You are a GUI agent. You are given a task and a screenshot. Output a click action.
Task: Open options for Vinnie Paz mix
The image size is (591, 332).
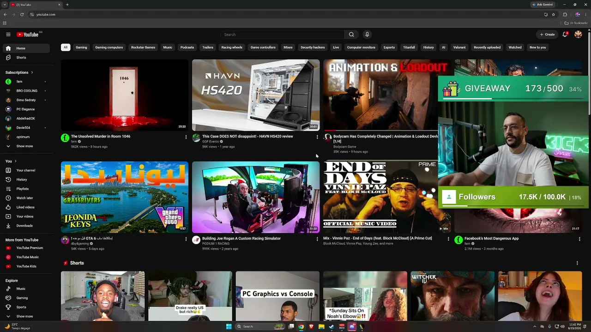tap(448, 239)
